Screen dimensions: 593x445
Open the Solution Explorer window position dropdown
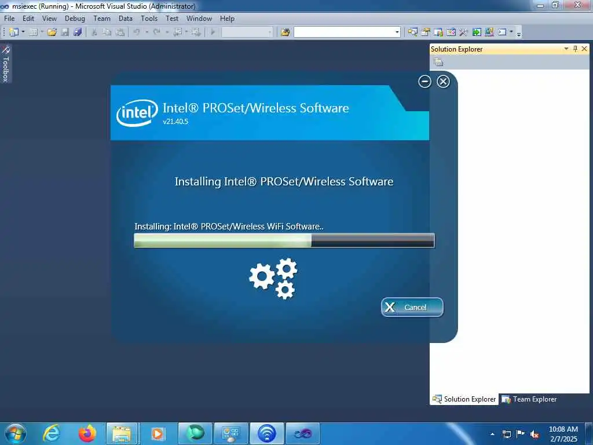[x=566, y=49]
